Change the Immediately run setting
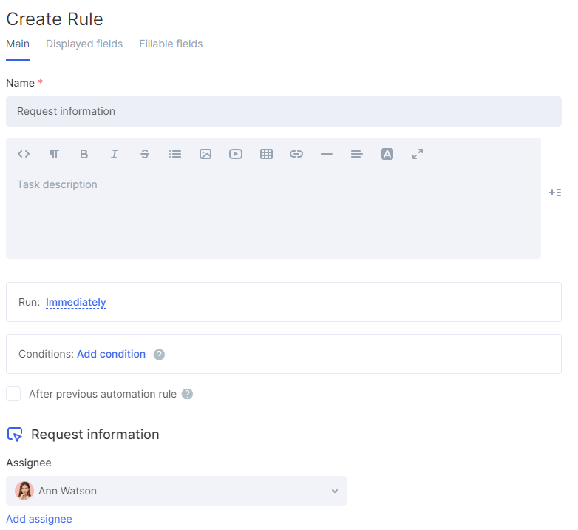Screen dimensions: 578x530 76,302
